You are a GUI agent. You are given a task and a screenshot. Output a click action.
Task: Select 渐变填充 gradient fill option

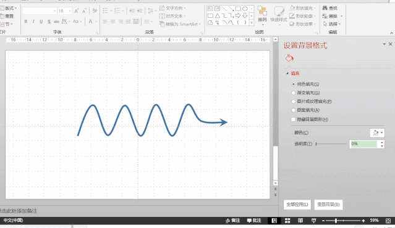[305, 93]
